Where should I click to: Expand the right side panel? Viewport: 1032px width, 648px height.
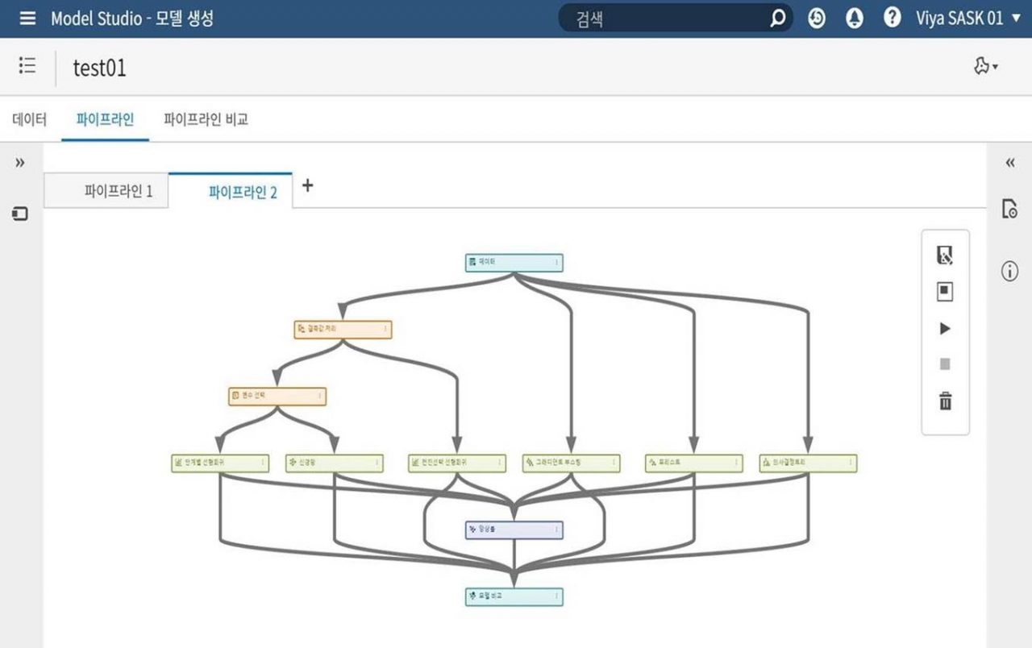pyautogui.click(x=1009, y=163)
